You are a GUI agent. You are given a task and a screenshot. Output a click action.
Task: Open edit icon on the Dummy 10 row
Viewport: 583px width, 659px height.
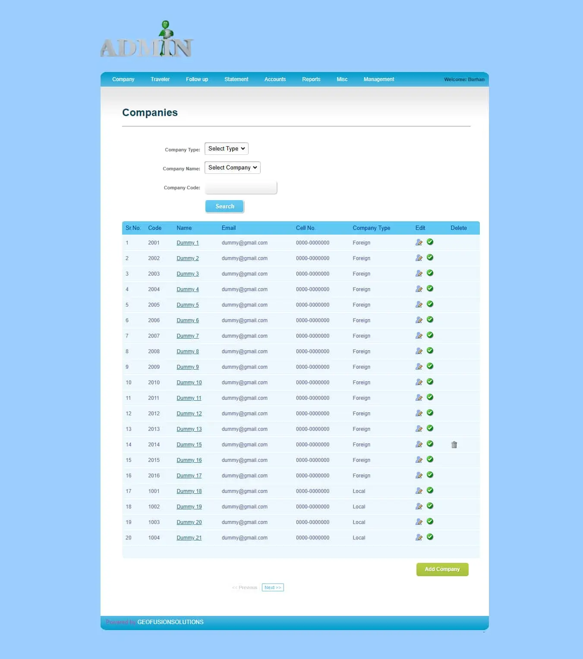tap(419, 382)
